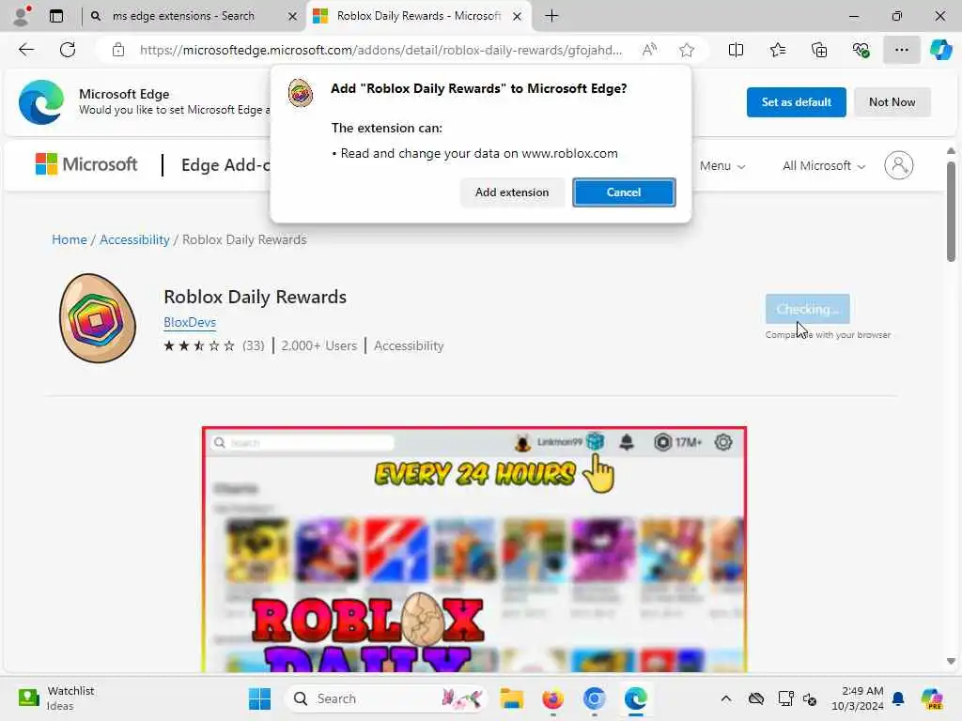Click the browser profile avatar icon

tap(22, 16)
